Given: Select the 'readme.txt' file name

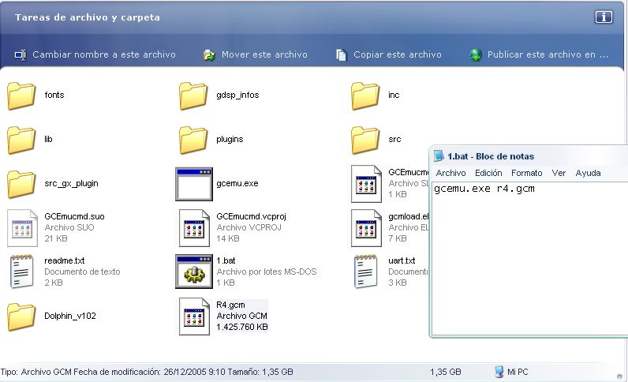Looking at the screenshot, I should pyautogui.click(x=65, y=260).
